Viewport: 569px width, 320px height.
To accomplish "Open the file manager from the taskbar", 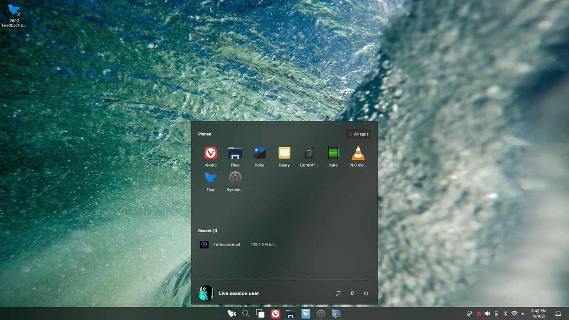I will [x=290, y=313].
